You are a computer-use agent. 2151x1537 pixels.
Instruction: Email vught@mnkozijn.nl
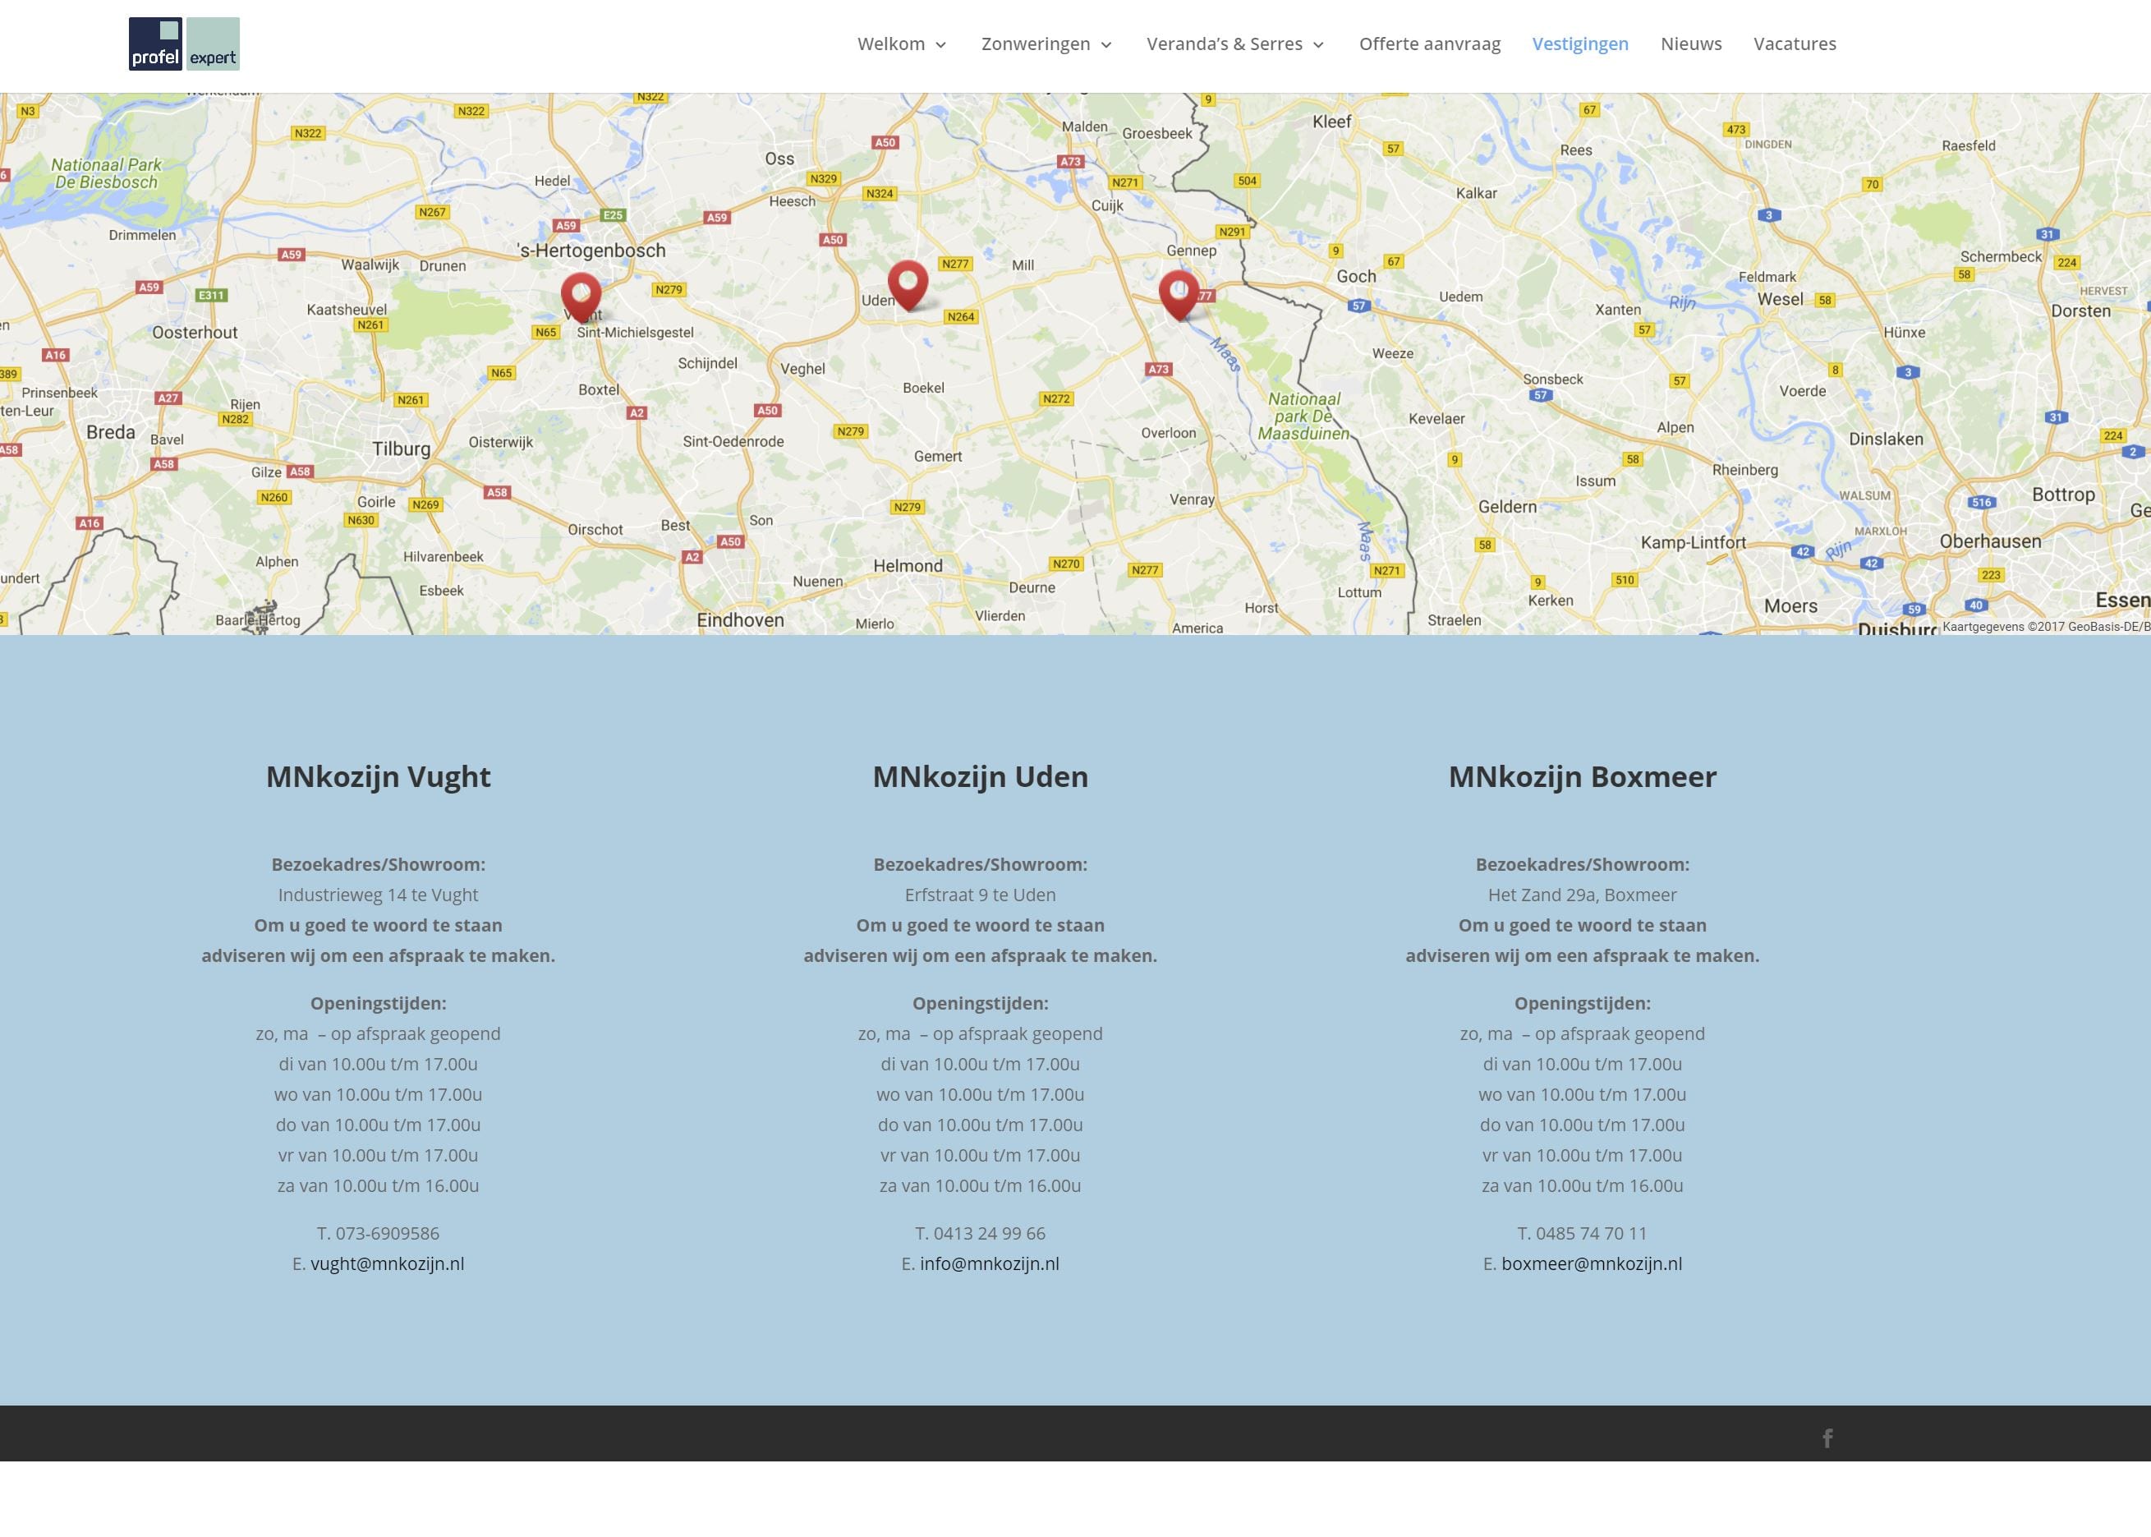coord(387,1263)
